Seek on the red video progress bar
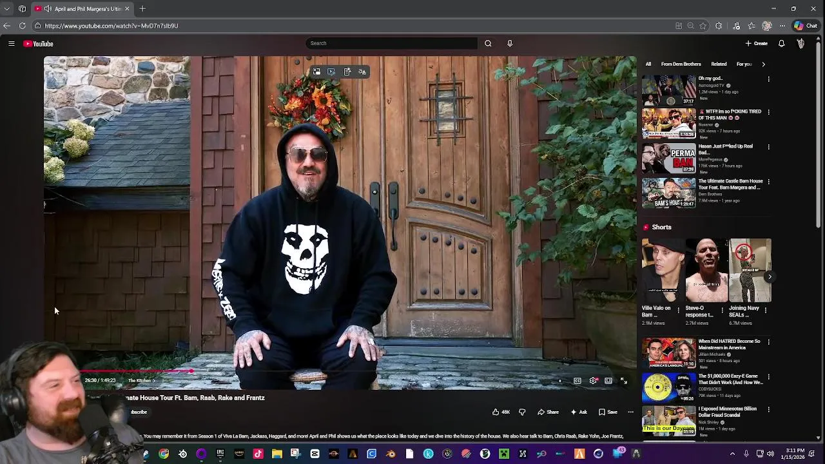Viewport: 825px width, 464px height. click(340, 371)
